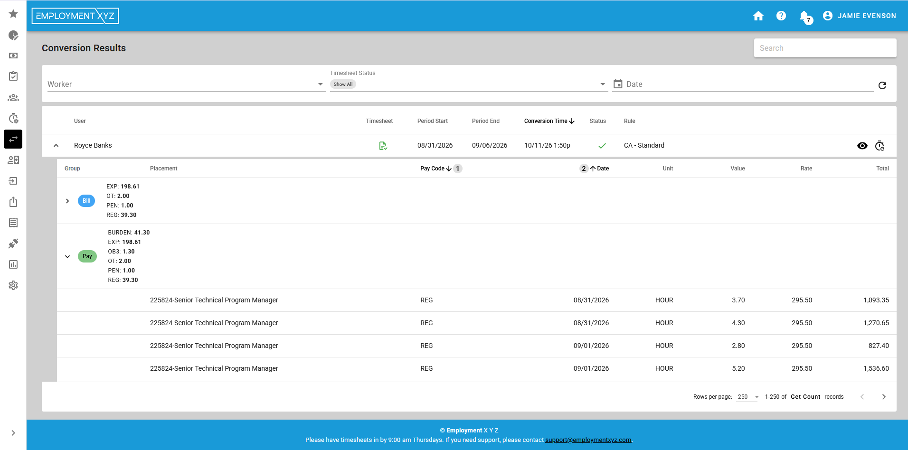Open the timer settings sidebar icon
The height and width of the screenshot is (450, 908).
pos(13,118)
